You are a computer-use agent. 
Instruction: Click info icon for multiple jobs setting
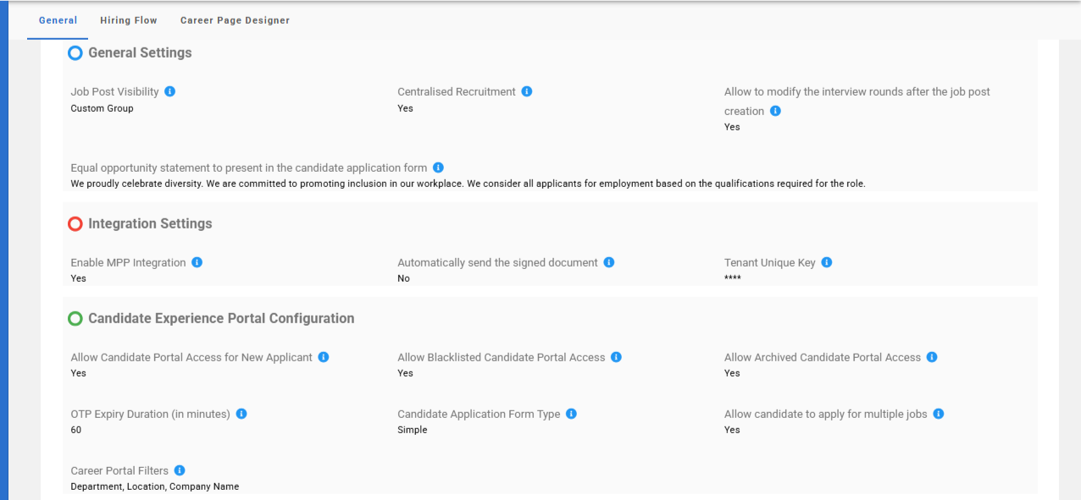pyautogui.click(x=939, y=414)
